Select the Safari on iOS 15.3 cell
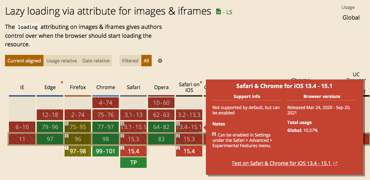The width and height of the screenshot is (370, 180). point(189,139)
